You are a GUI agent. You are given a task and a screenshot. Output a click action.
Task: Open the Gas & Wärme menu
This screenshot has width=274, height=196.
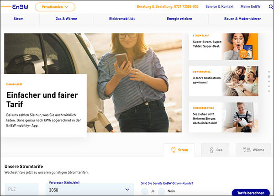(x=66, y=19)
